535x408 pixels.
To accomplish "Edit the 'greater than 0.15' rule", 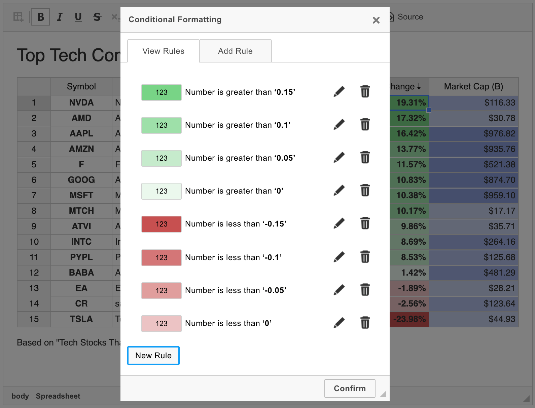I will (339, 92).
